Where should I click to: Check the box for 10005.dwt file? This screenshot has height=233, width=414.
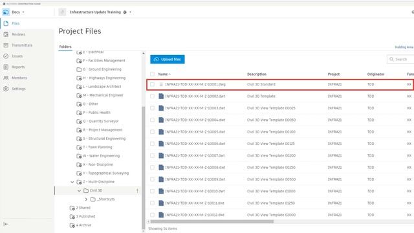pos(153,132)
